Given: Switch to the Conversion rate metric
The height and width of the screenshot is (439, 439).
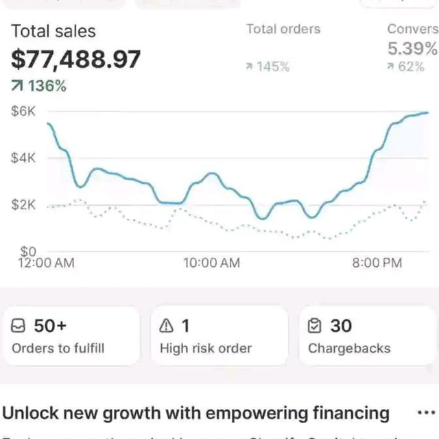Looking at the screenshot, I should pyautogui.click(x=412, y=29).
